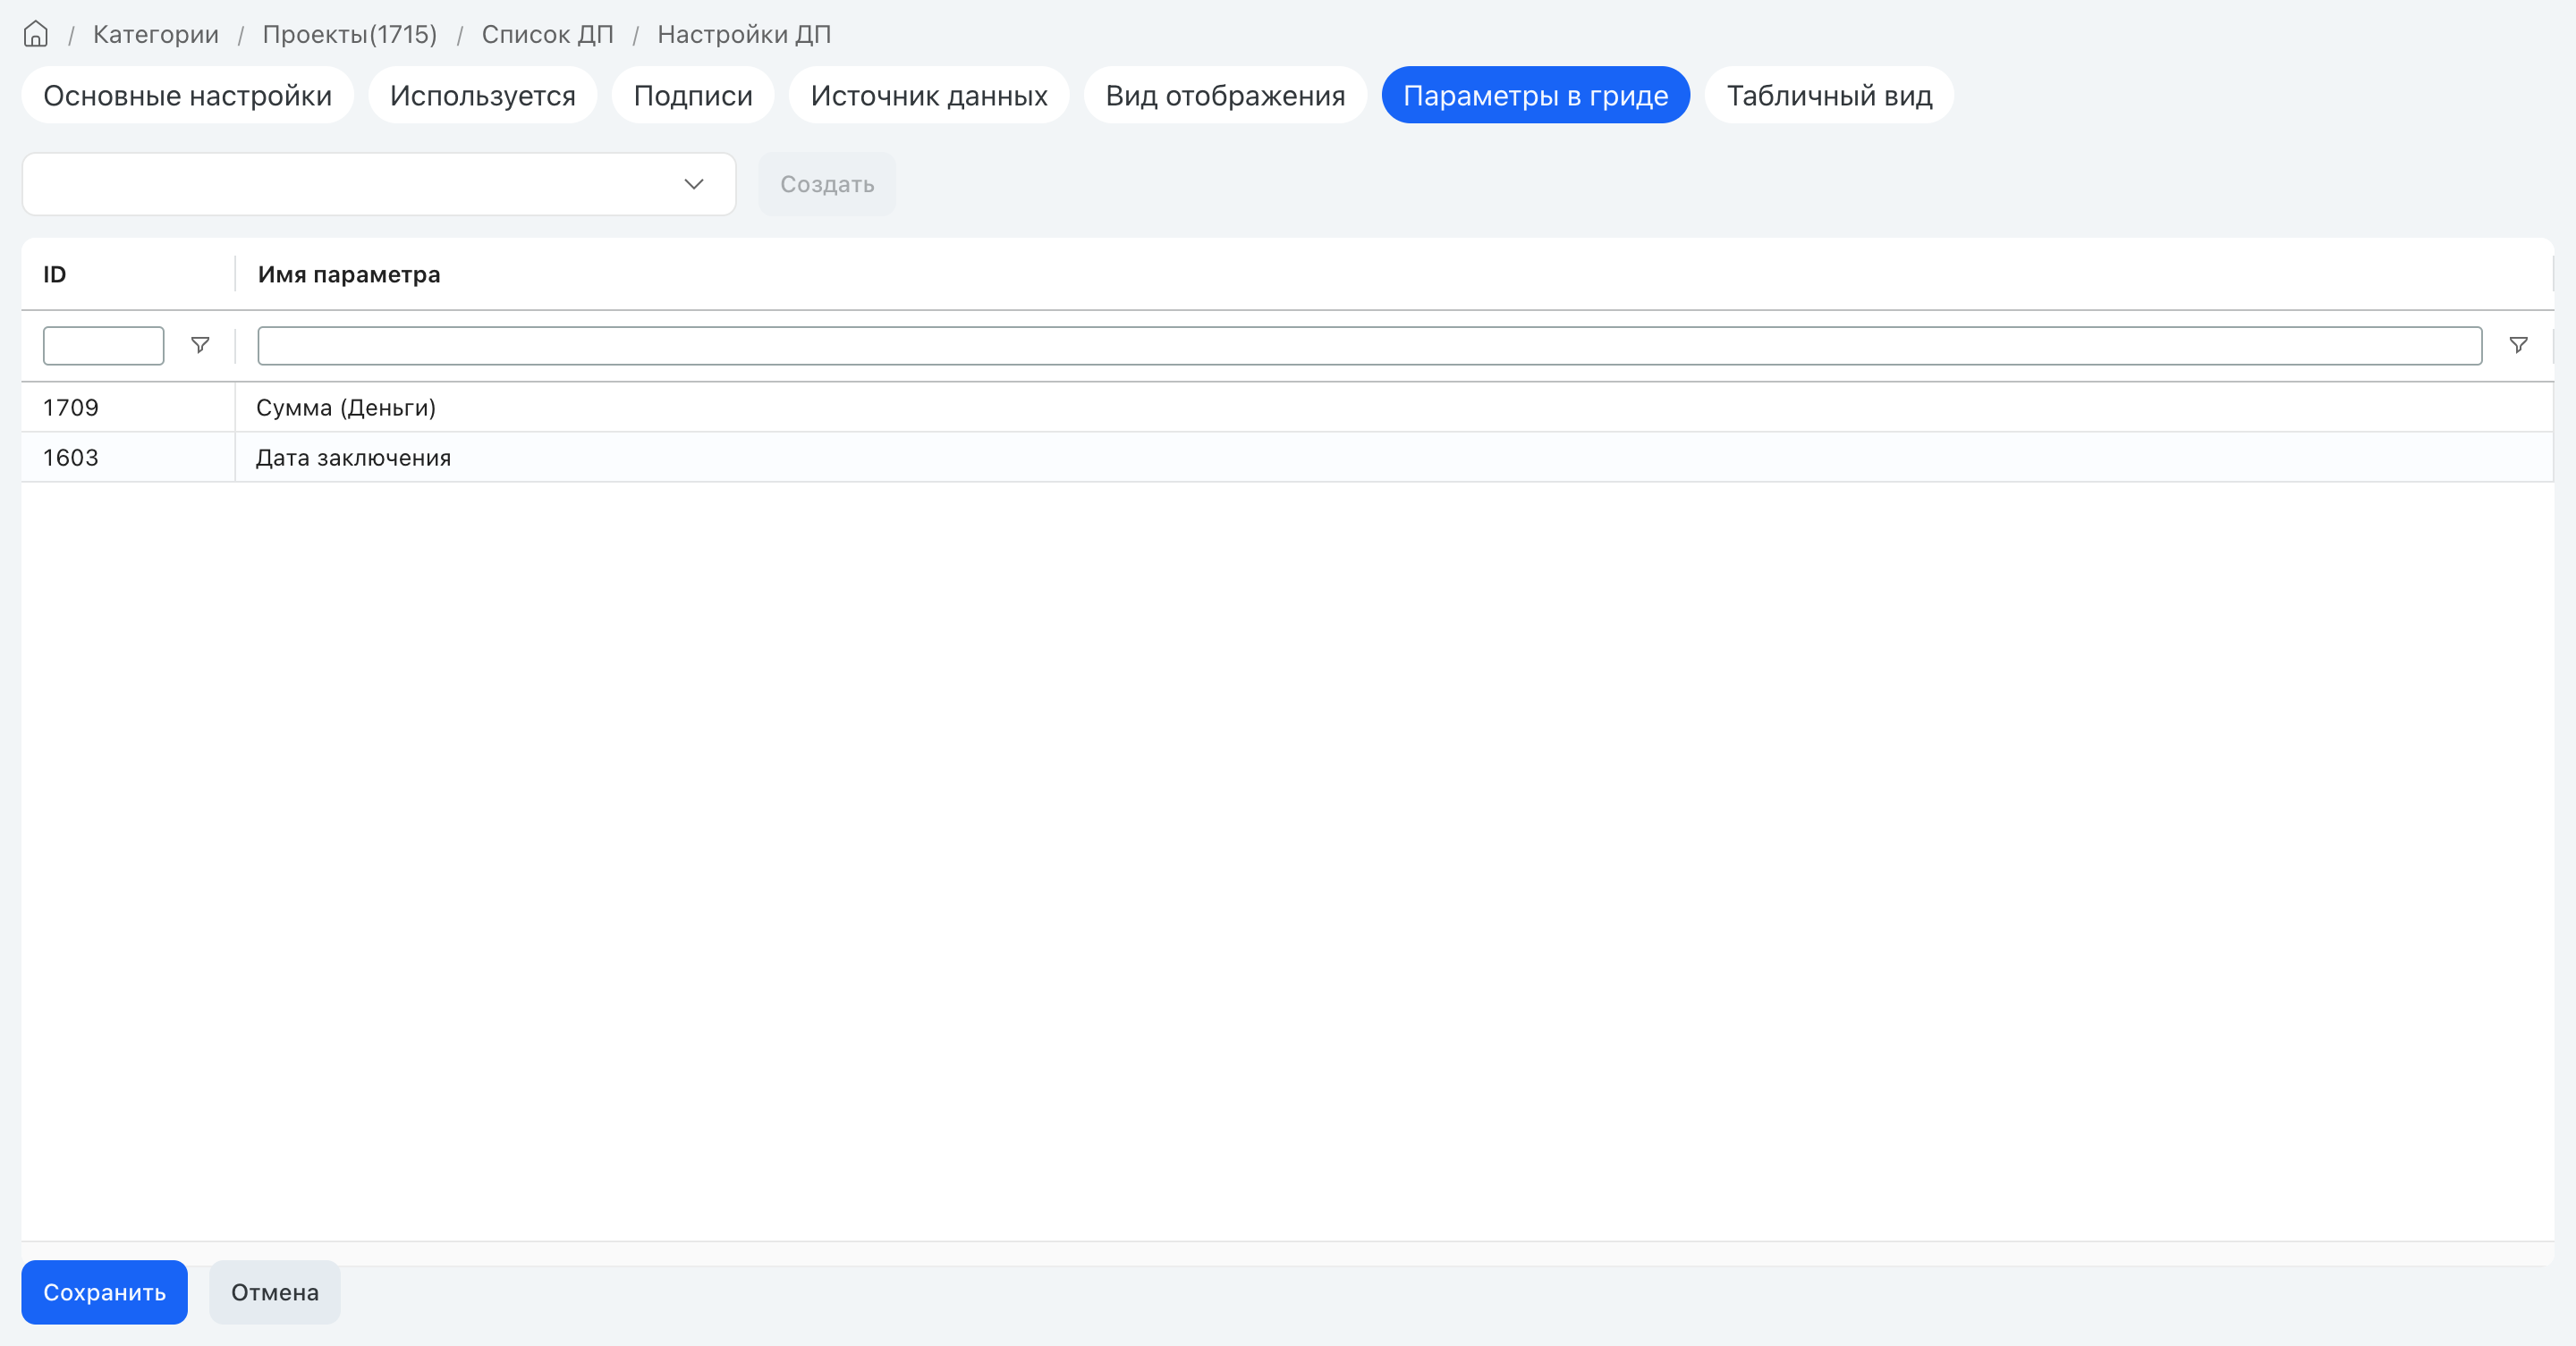2576x1346 pixels.
Task: Click the Создать button
Action: coord(827,184)
